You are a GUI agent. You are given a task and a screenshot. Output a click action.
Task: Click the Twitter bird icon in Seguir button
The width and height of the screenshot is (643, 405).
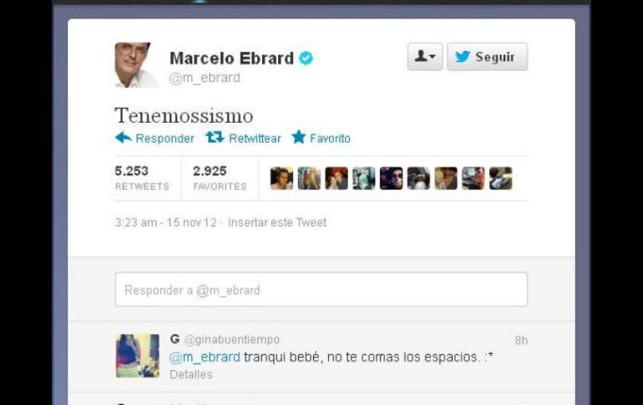coord(463,57)
